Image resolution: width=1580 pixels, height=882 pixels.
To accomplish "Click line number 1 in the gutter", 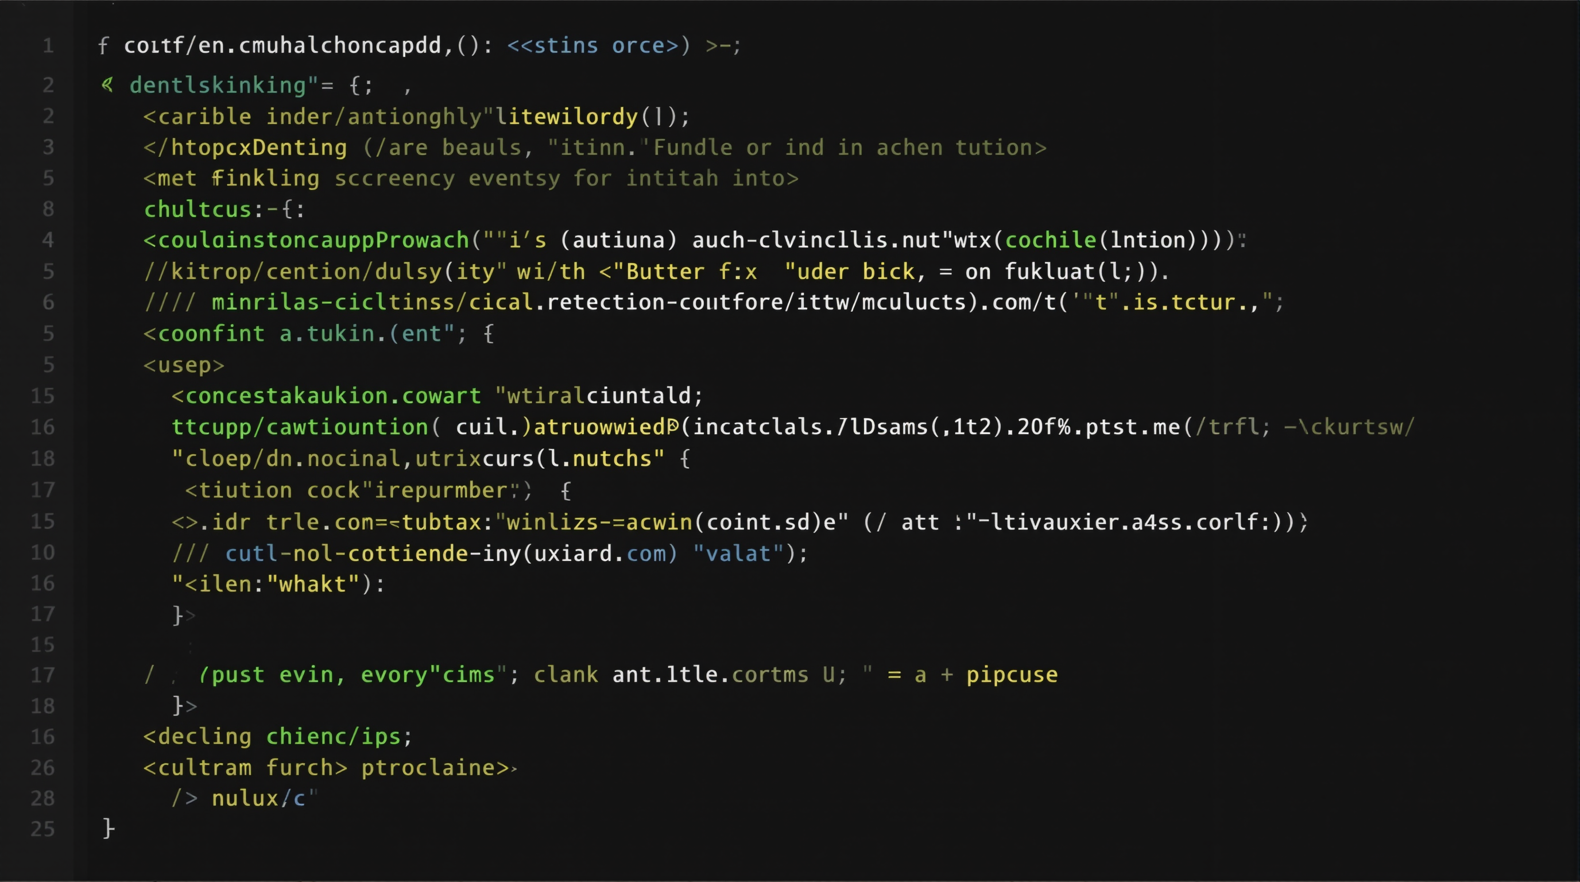I will pyautogui.click(x=48, y=45).
